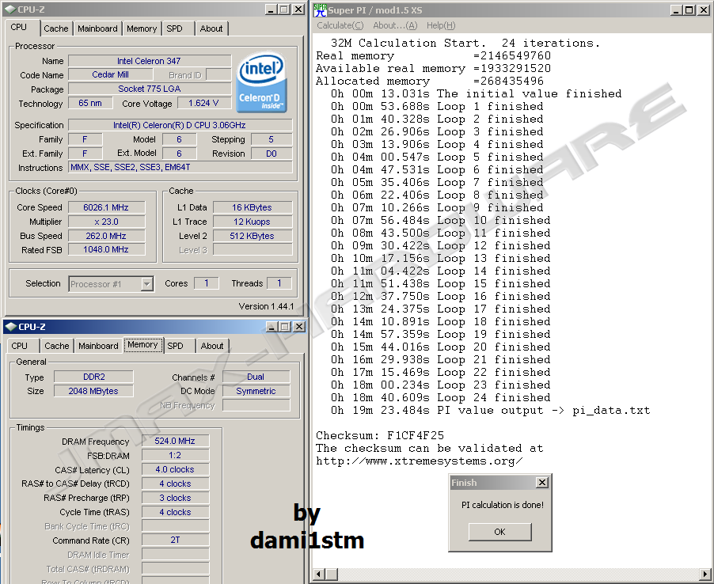Click the Specification field 'Intel(R) Celeron(R) D CPU 3.06GHz'
The width and height of the screenshot is (714, 584).
click(x=180, y=125)
